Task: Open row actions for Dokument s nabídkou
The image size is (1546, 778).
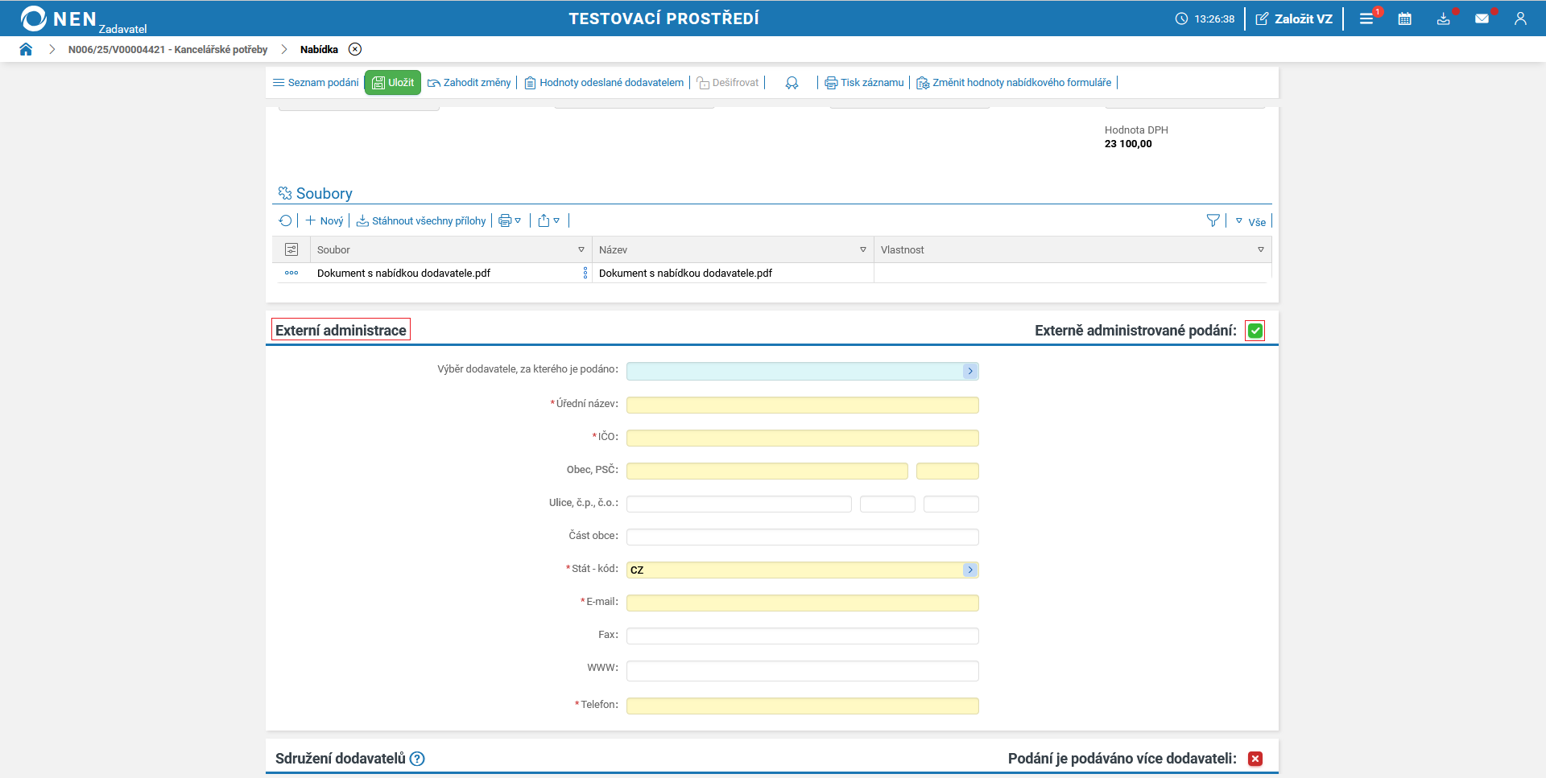Action: pos(291,273)
